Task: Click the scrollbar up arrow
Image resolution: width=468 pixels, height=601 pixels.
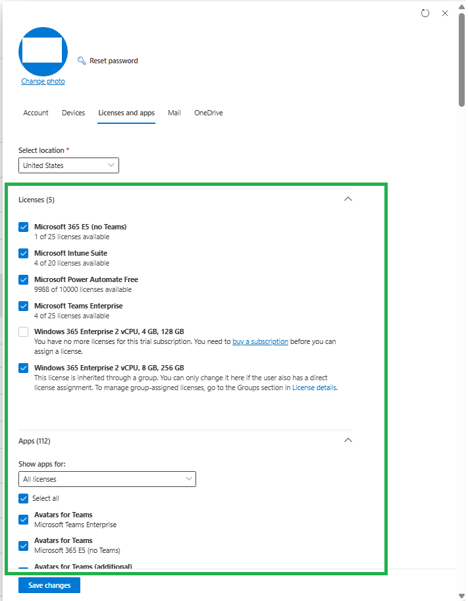Action: [461, 7]
